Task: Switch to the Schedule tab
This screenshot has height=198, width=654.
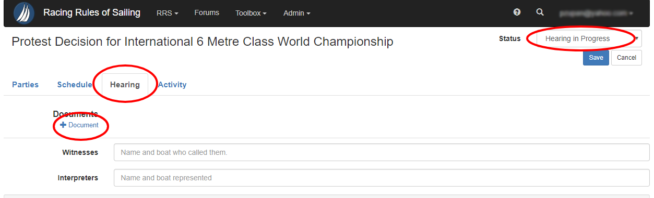Action: tap(75, 85)
